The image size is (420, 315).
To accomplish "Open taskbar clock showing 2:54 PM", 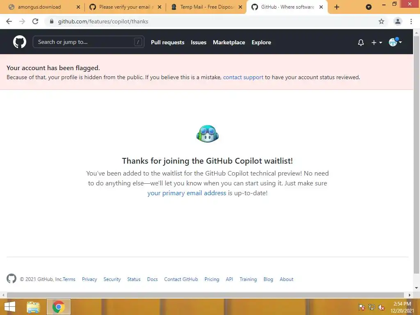I will tap(402, 307).
